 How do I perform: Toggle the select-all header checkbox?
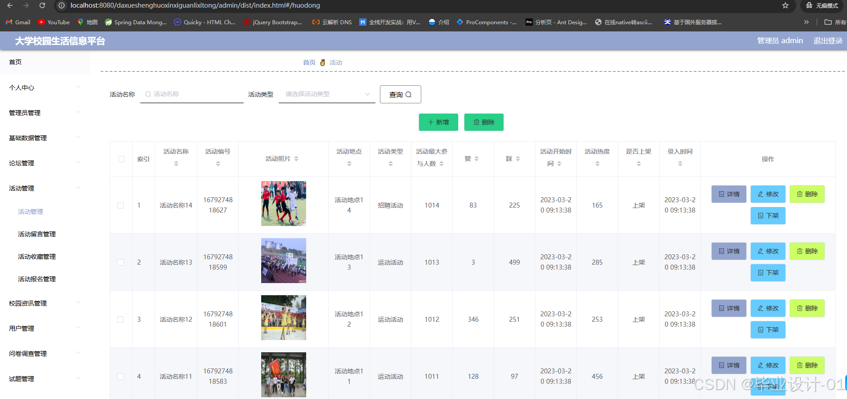point(121,159)
